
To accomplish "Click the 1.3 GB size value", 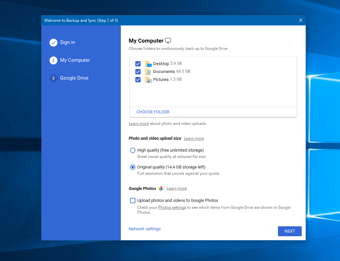I will 176,79.
